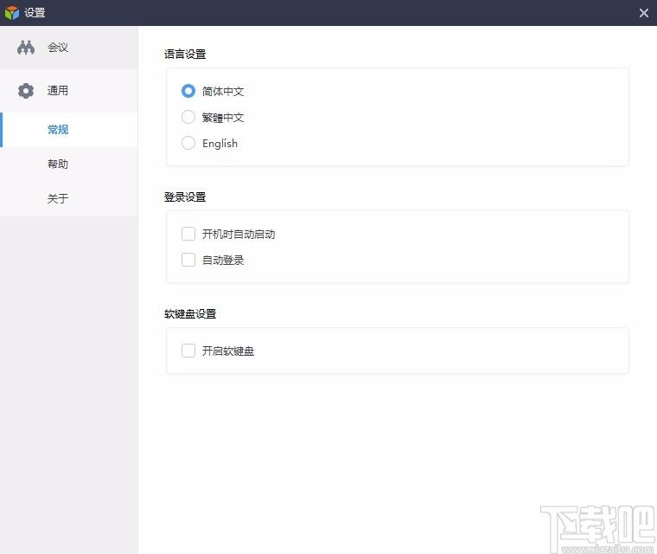Click the 设置 window title text
657x554 pixels.
[35, 13]
